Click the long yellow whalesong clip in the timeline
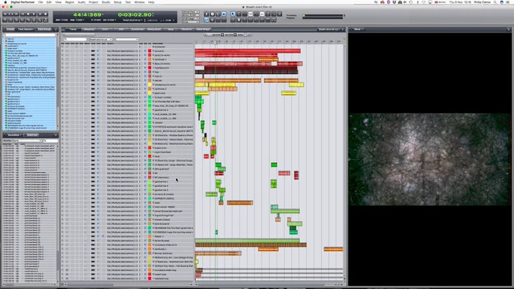The width and height of the screenshot is (514, 289). point(222,85)
